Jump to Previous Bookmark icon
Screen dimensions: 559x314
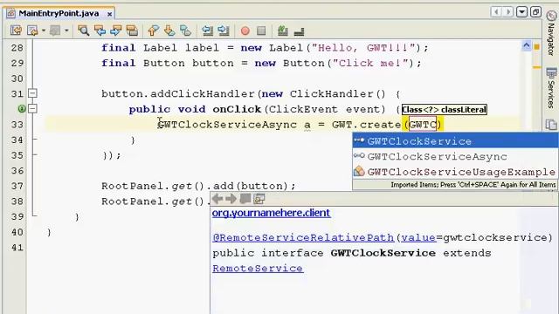coord(154,31)
